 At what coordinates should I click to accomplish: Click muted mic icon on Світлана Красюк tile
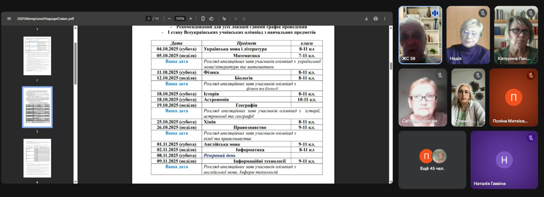tap(440, 75)
